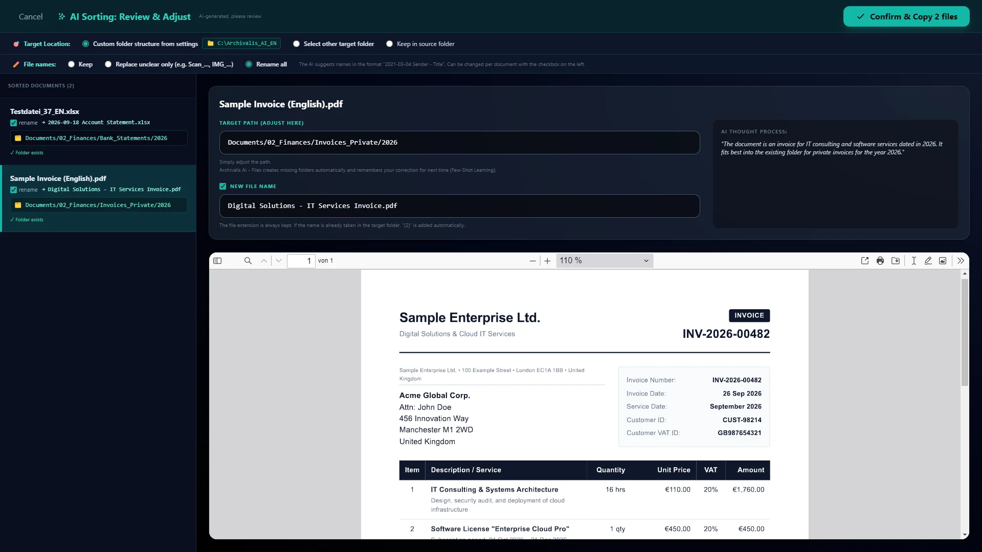Edit the target path input field
Viewport: 982px width, 552px height.
[x=459, y=143]
